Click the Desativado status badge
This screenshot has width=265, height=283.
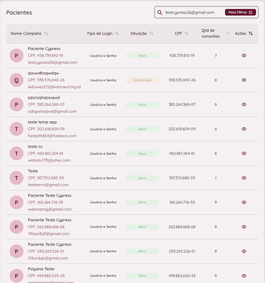[x=142, y=80]
